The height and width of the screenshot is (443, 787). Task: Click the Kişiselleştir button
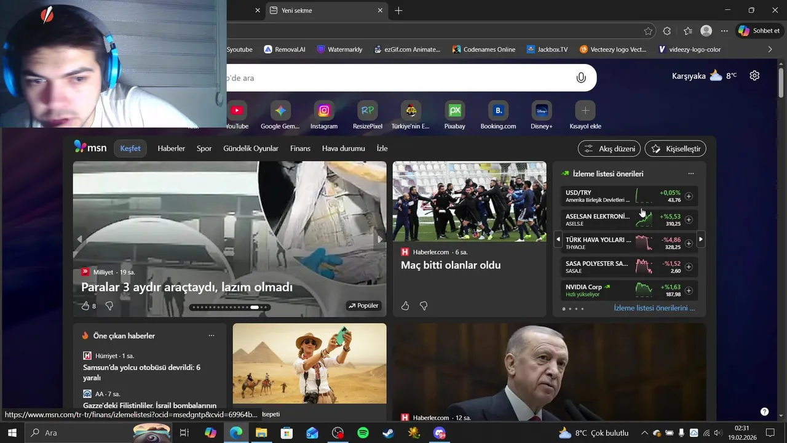coord(675,148)
